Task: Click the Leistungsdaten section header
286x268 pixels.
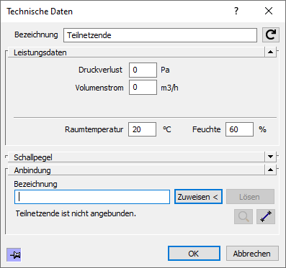Action: 136,52
